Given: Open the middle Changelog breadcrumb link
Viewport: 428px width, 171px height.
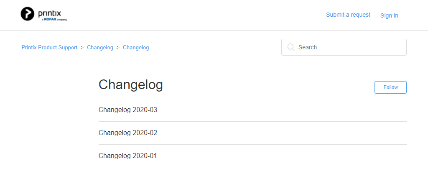Looking at the screenshot, I should (100, 48).
